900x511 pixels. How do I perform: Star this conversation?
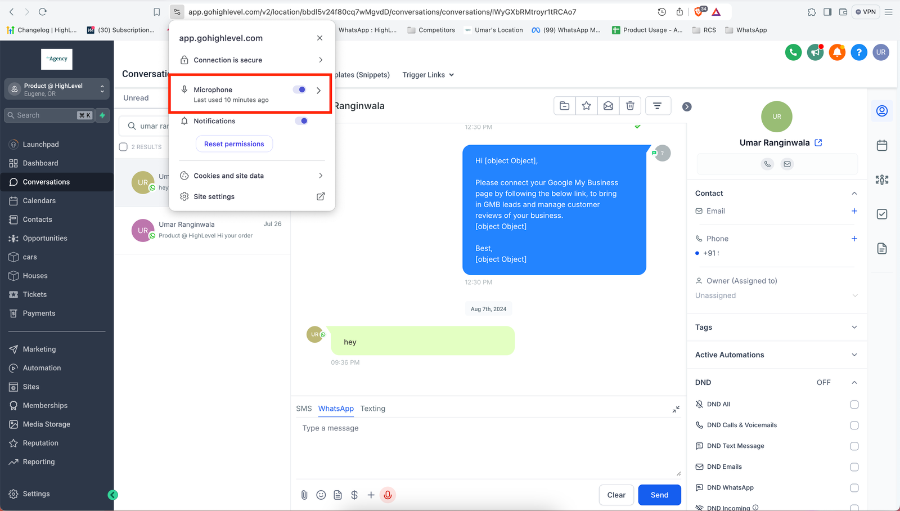[x=586, y=106]
